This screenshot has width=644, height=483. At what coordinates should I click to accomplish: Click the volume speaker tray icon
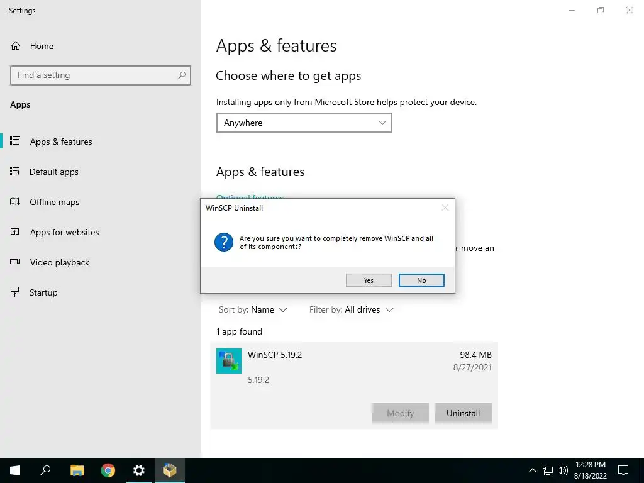point(563,470)
